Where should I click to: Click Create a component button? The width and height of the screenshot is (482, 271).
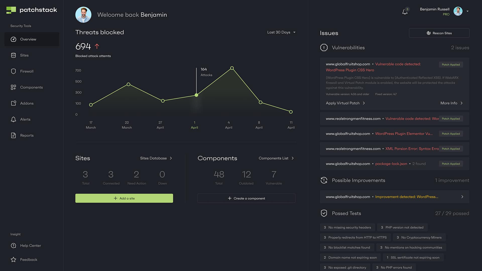click(x=247, y=198)
